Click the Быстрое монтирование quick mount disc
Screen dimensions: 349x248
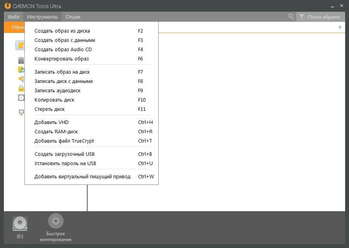pos(55,221)
